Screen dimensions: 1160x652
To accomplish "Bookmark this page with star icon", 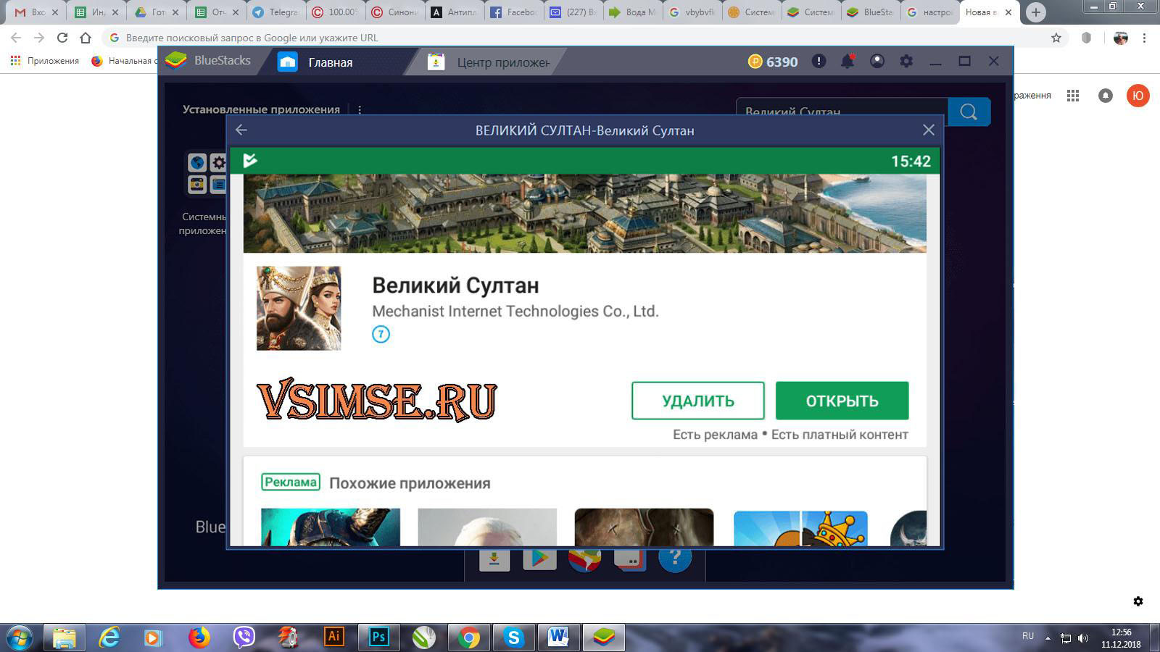I will (1056, 38).
